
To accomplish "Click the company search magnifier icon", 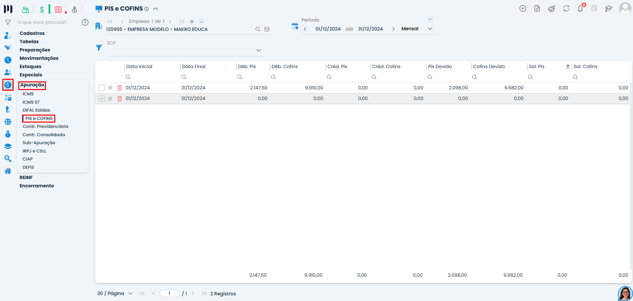I will tap(258, 29).
